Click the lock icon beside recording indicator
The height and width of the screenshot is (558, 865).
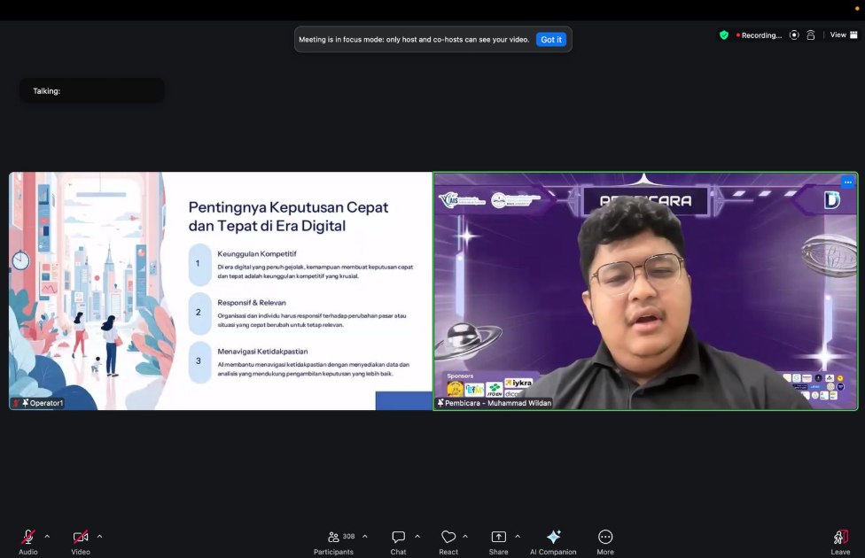point(811,35)
